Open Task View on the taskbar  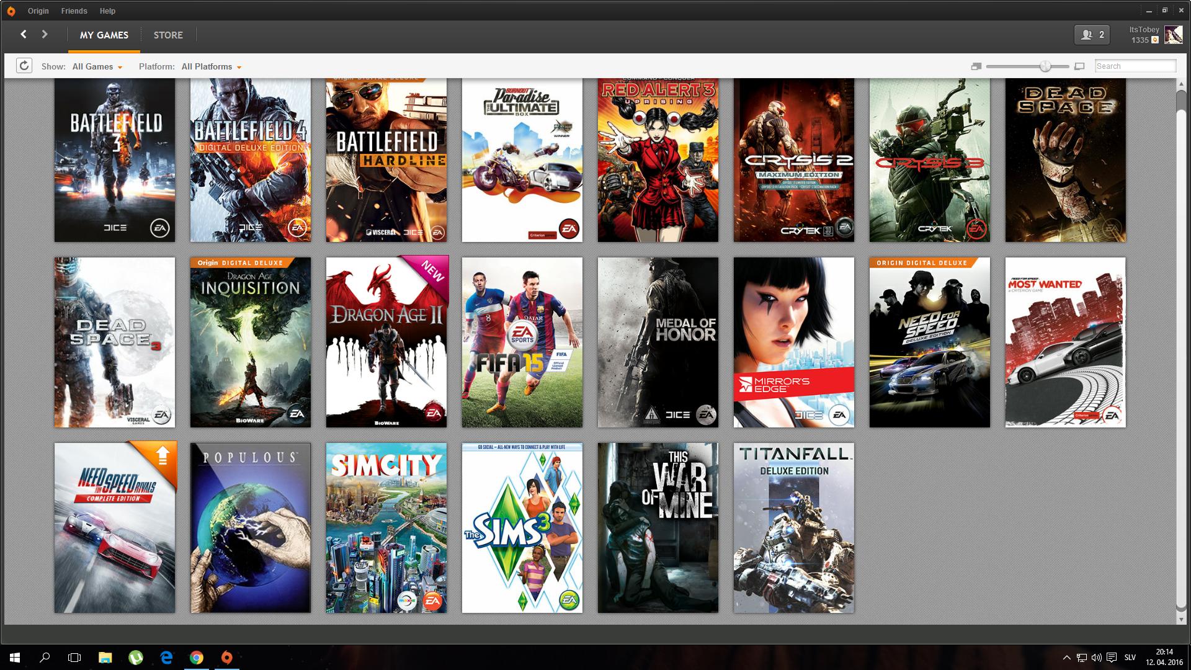tap(74, 657)
